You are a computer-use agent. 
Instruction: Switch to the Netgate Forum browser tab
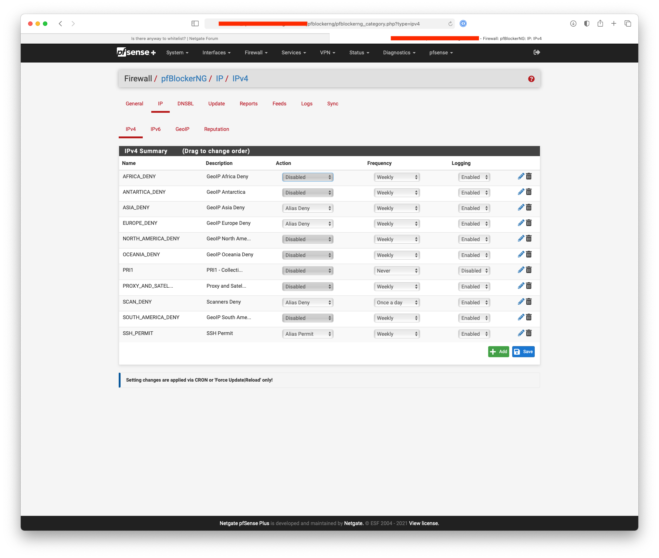pyautogui.click(x=175, y=38)
